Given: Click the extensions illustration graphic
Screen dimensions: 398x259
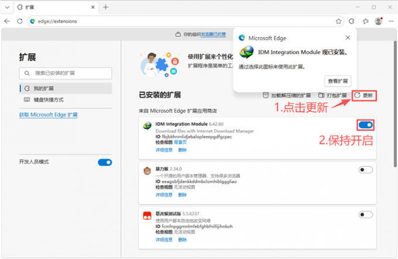Looking at the screenshot, I should [x=160, y=64].
